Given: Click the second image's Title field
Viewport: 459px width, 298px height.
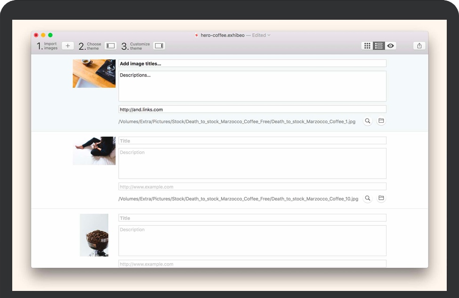Looking at the screenshot, I should (x=252, y=141).
